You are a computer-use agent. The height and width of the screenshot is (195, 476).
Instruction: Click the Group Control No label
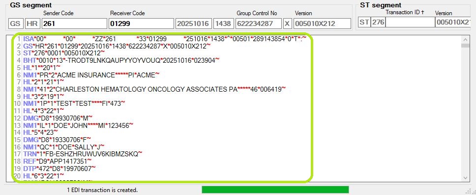(x=257, y=13)
